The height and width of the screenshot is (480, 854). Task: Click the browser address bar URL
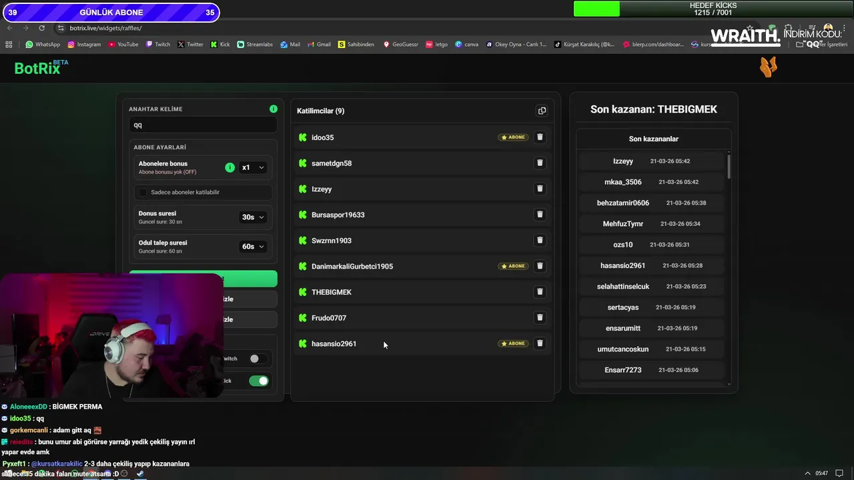105,28
